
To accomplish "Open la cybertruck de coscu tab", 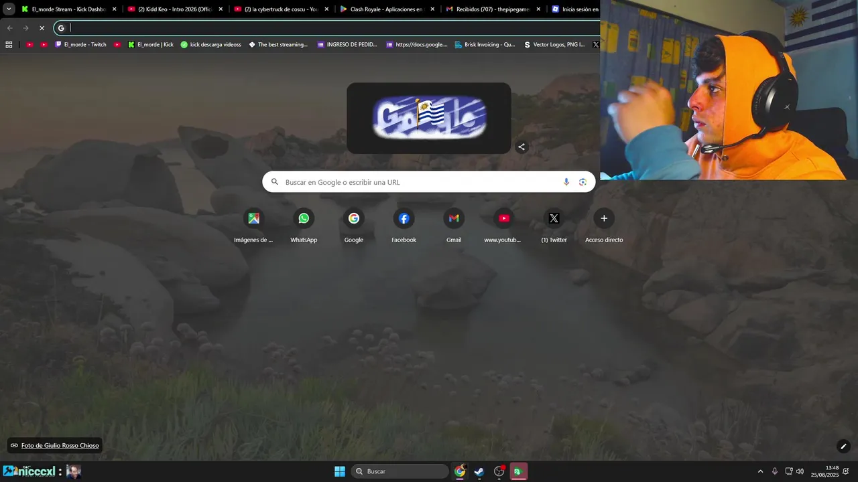I will tap(281, 9).
